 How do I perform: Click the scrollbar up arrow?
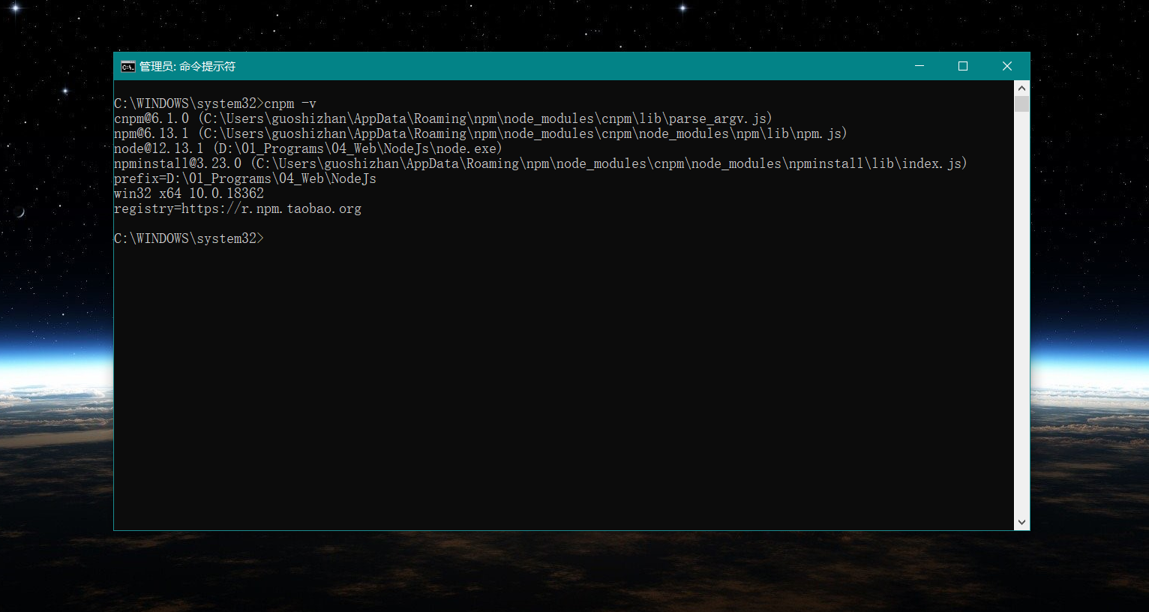click(x=1021, y=88)
